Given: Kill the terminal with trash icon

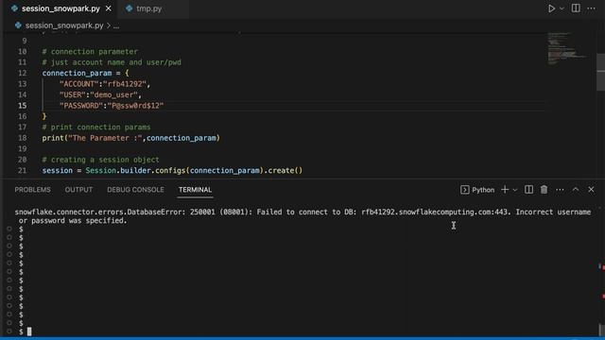Looking at the screenshot, I should [x=544, y=189].
